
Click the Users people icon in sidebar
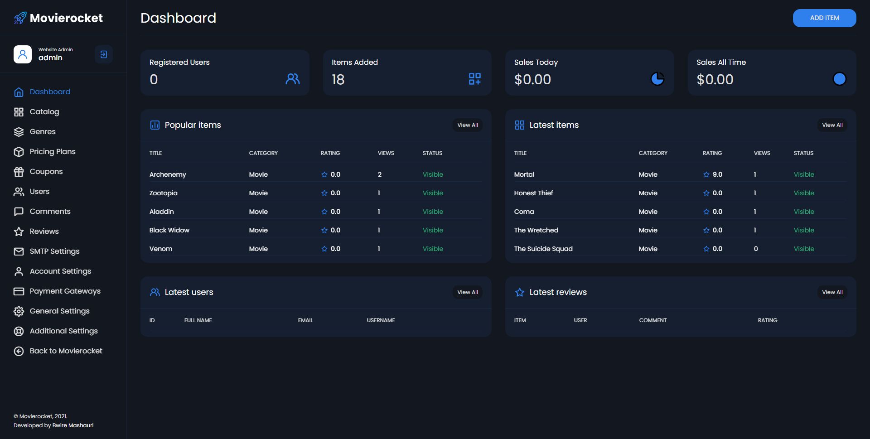pos(19,192)
